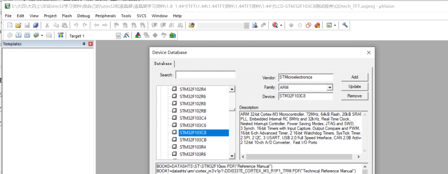Viewport: 448px width, 174px height.
Task: Click the Insert/Remove Bookmark flag icon
Action: [x=117, y=25]
